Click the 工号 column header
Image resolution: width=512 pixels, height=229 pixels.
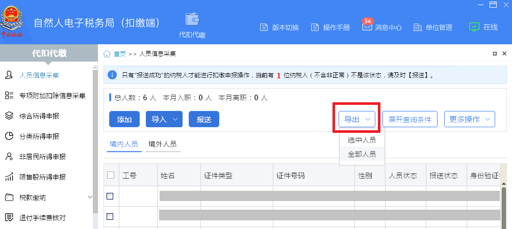coord(138,175)
